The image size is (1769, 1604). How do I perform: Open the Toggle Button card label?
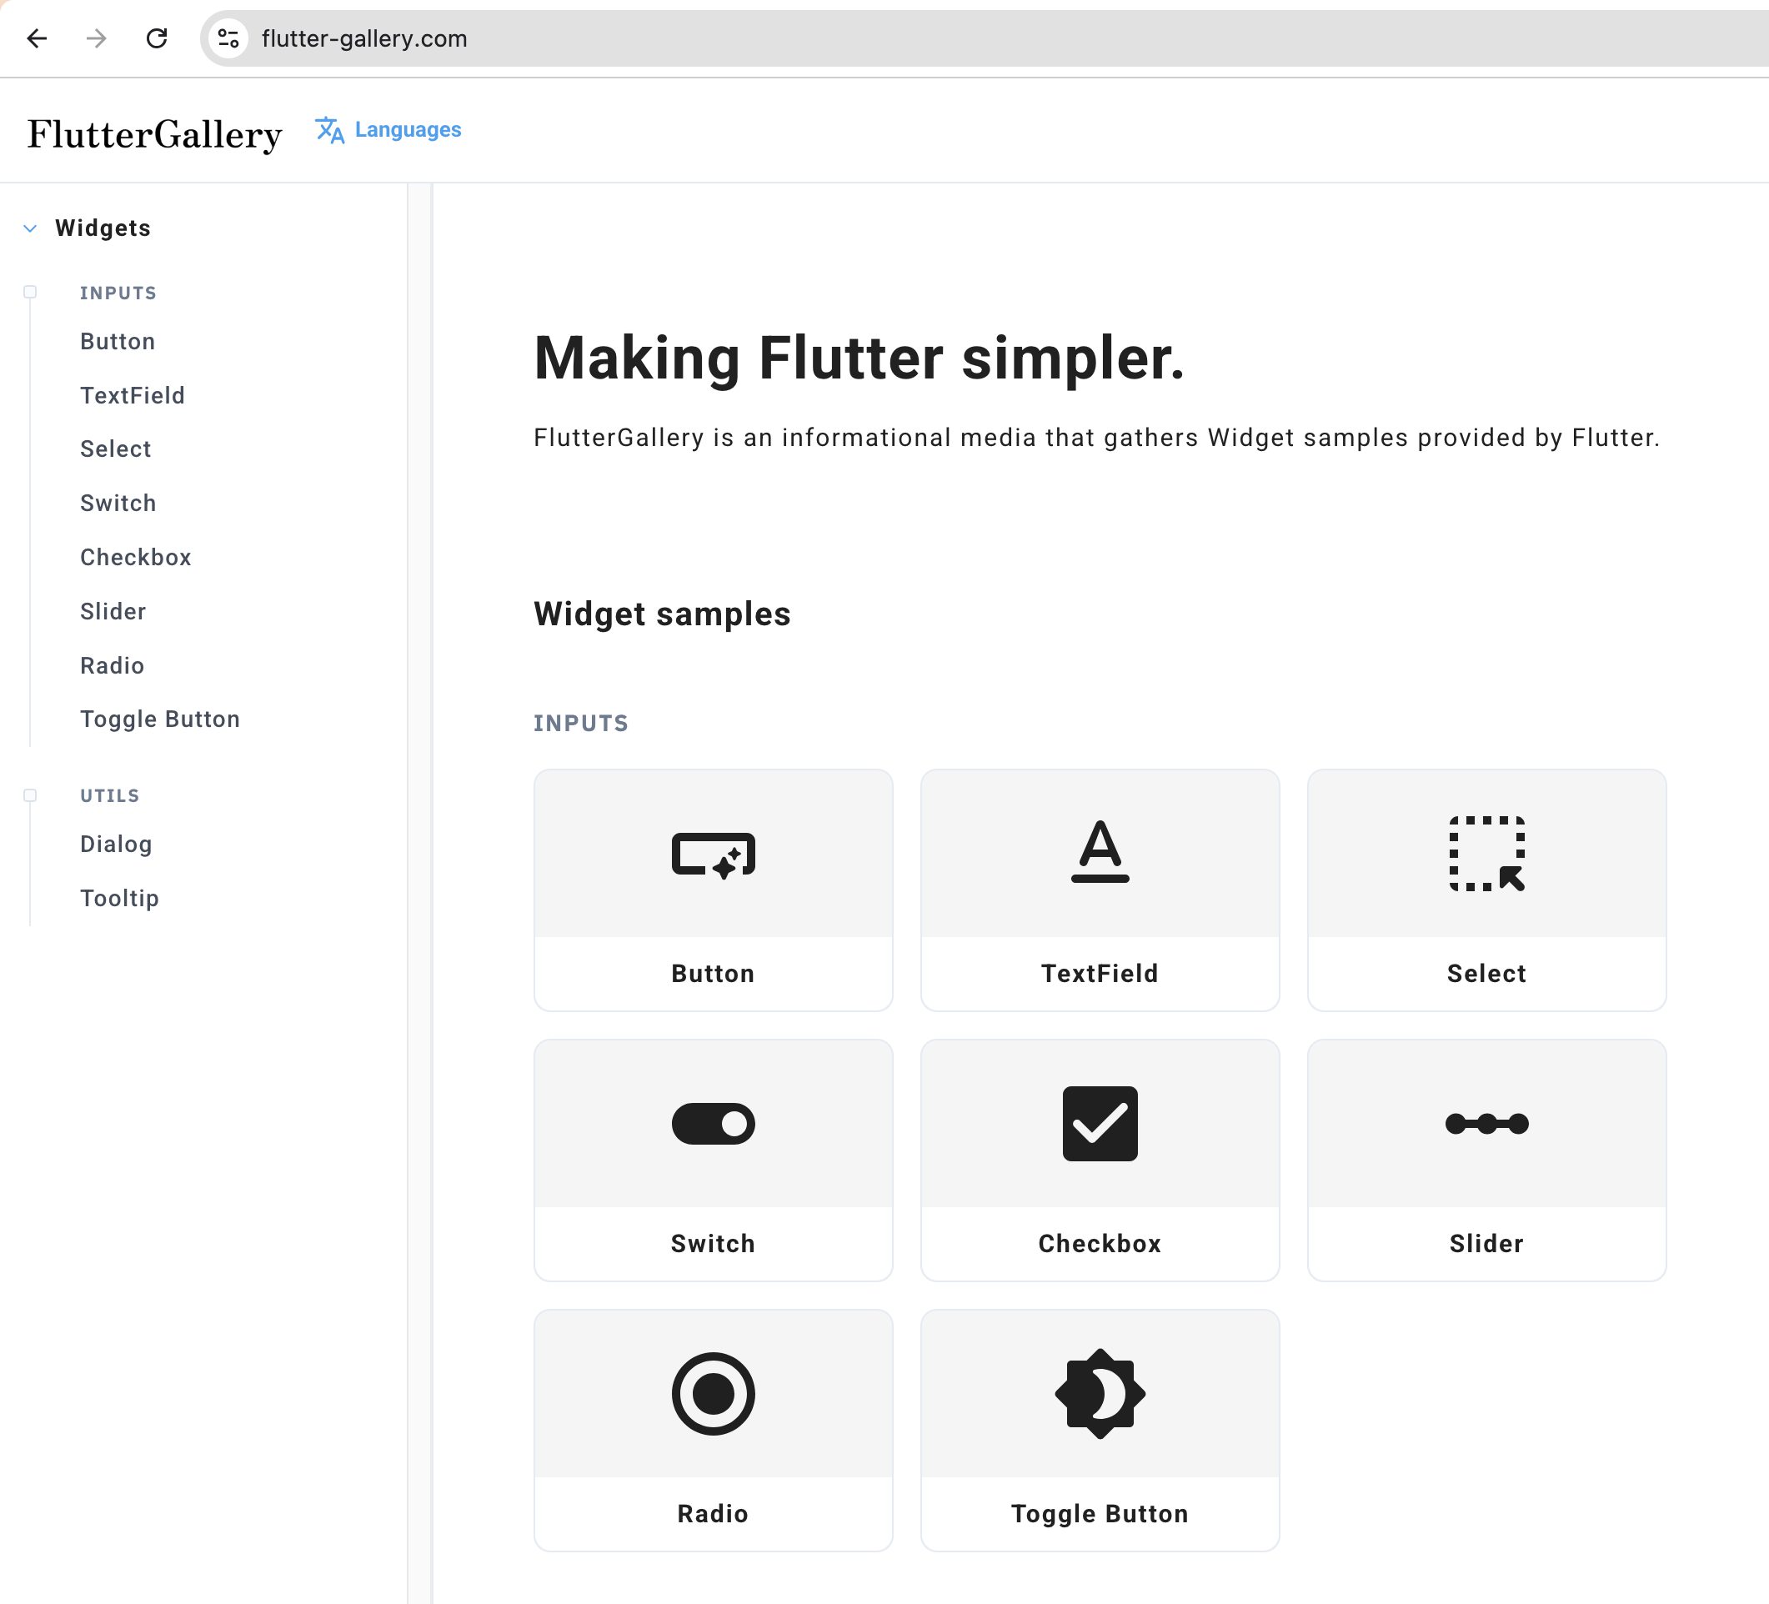1100,1515
